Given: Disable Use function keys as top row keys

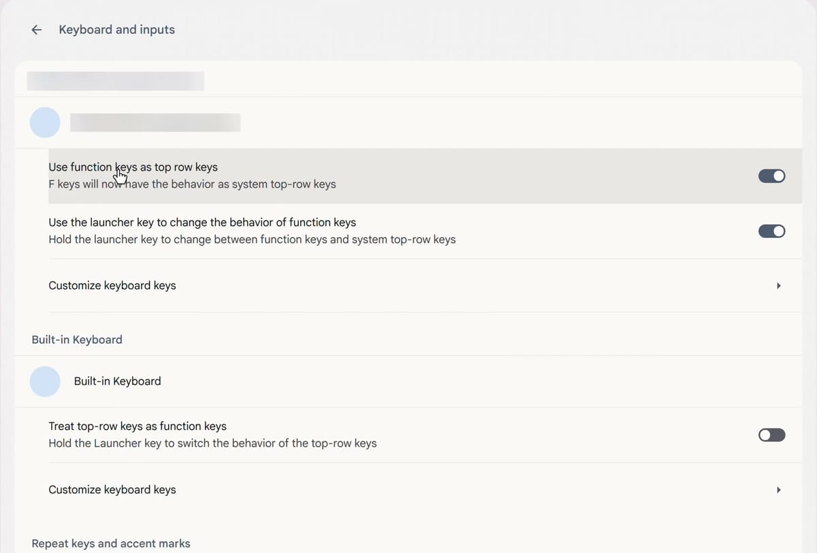Looking at the screenshot, I should pos(771,176).
